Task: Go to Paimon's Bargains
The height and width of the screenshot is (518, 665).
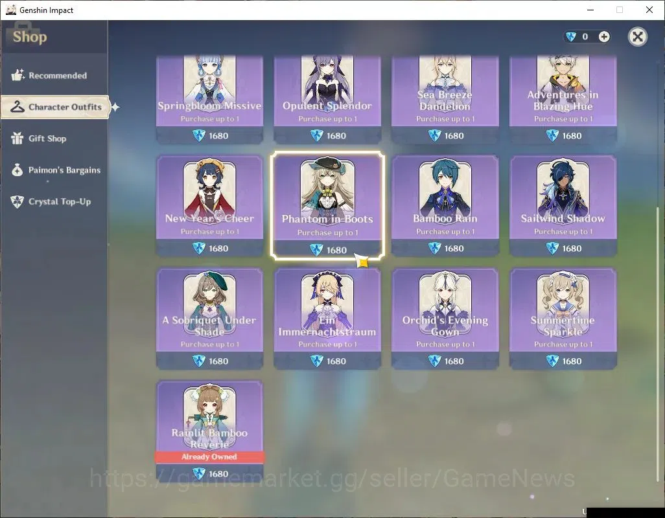Action: point(54,170)
